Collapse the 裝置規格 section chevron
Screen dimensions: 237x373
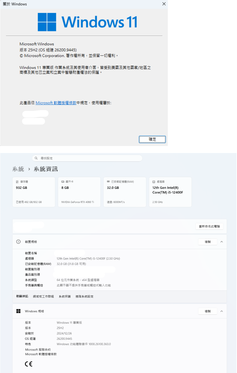point(222,242)
